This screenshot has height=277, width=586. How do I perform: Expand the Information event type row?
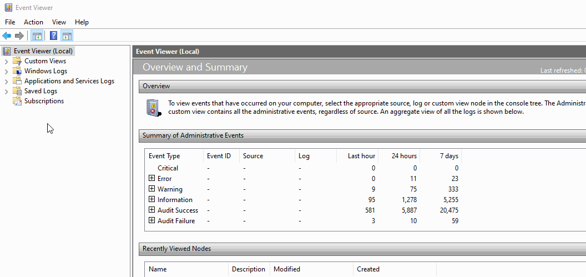151,199
